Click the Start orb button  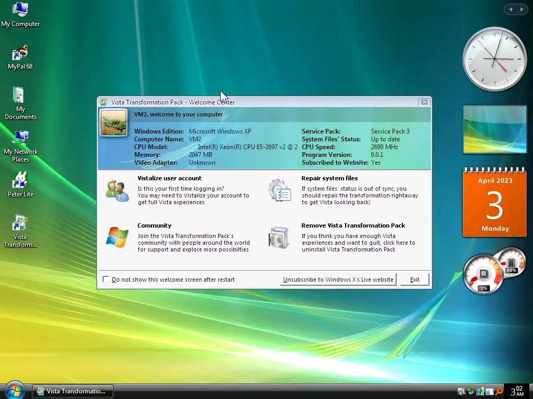tap(15, 390)
